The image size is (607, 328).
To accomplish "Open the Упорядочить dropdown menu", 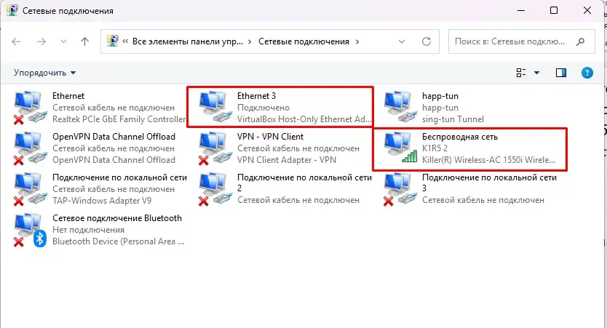I will coord(44,73).
